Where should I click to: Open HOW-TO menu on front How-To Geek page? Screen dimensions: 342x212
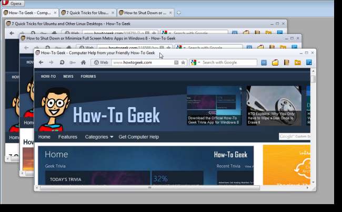click(48, 76)
